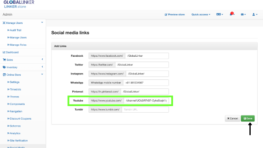This screenshot has width=263, height=148.
Task: Click the Add Links panel header
Action: point(155,46)
